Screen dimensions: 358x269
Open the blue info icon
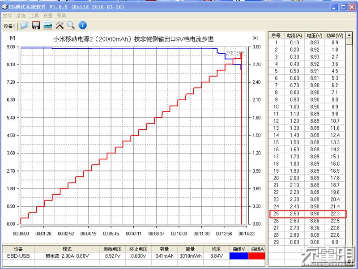point(83,26)
